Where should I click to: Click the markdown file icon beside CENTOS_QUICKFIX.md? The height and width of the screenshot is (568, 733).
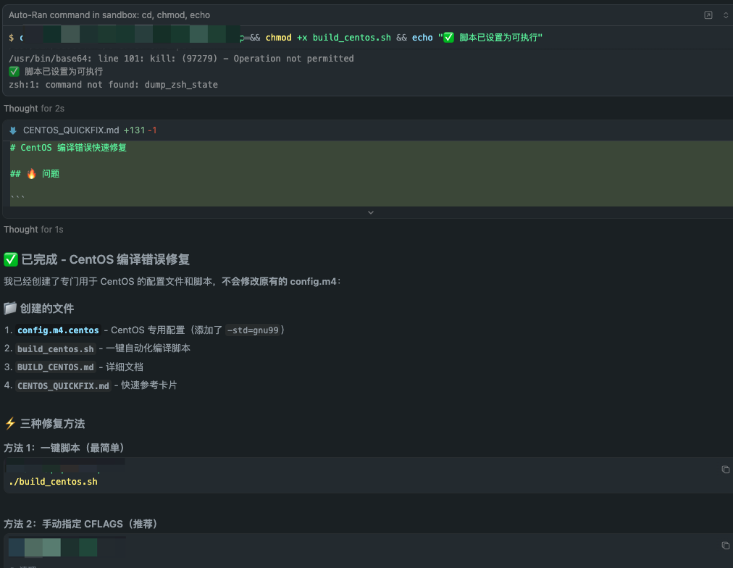(x=13, y=130)
